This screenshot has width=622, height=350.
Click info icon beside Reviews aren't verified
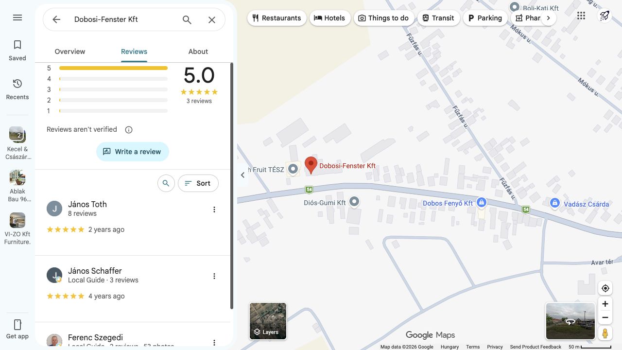(x=129, y=130)
